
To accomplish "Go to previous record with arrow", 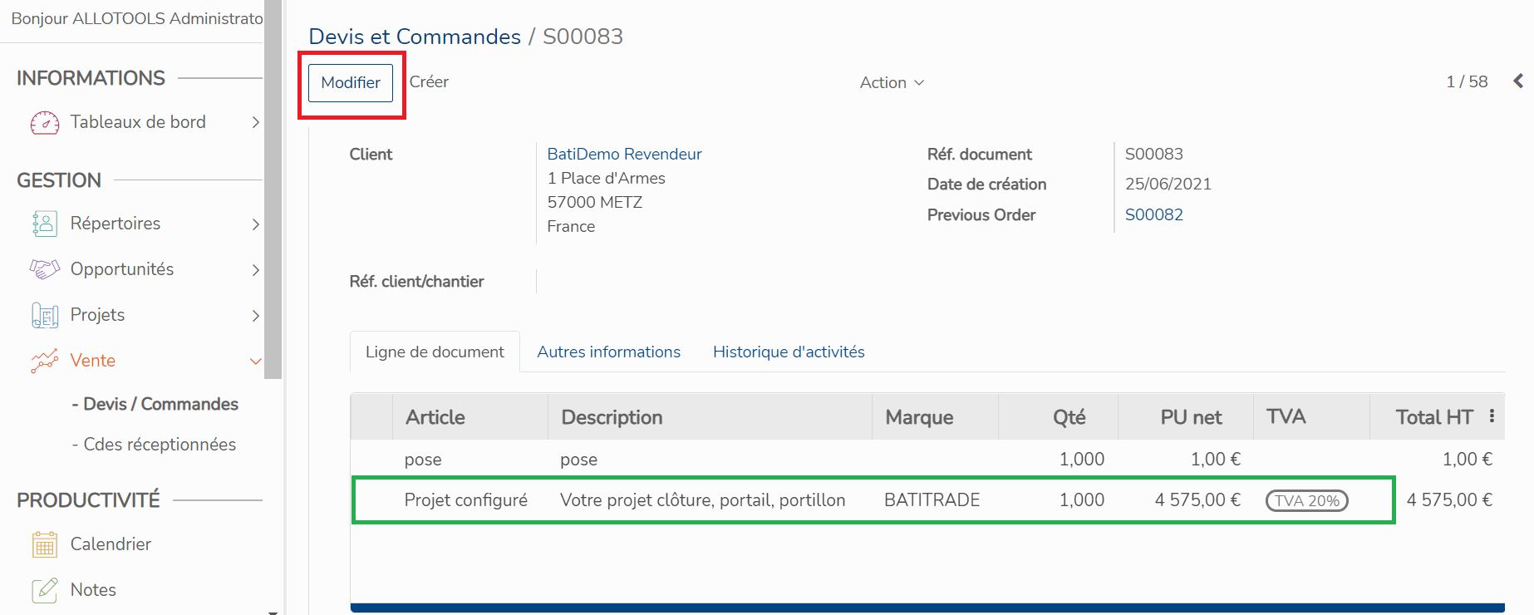I will point(1518,81).
